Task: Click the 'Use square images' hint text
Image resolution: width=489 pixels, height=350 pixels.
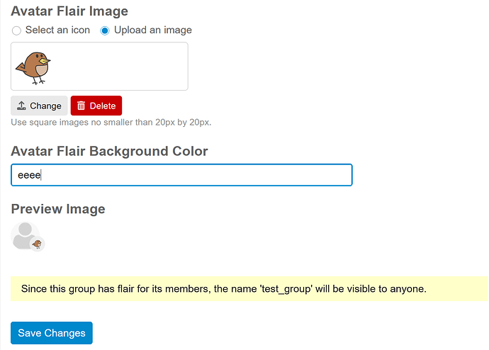Action: 111,122
